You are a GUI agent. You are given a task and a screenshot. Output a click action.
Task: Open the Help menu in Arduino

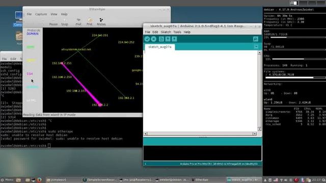tap(187, 32)
